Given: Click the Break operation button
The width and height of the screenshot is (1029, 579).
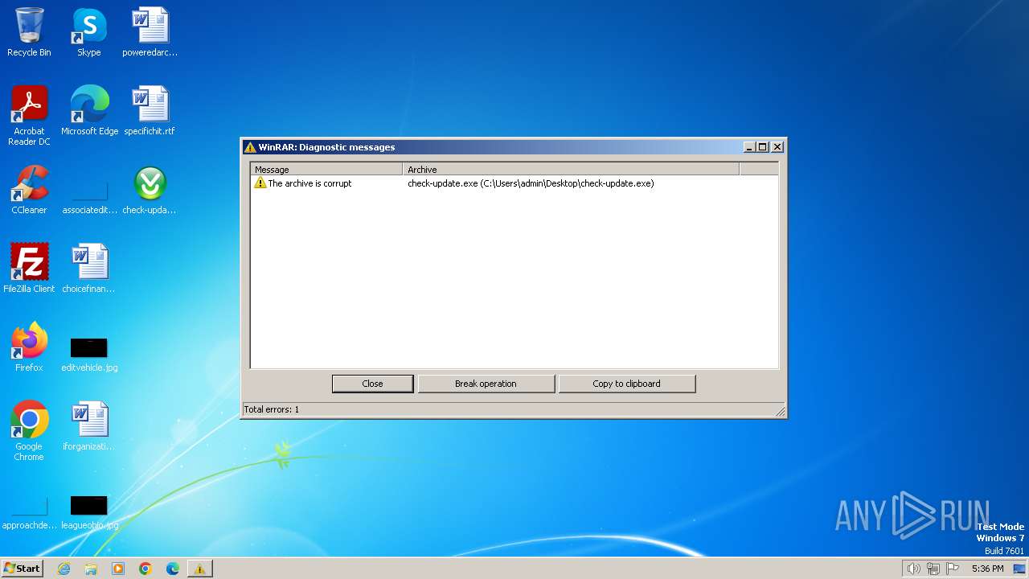Looking at the screenshot, I should (x=486, y=384).
